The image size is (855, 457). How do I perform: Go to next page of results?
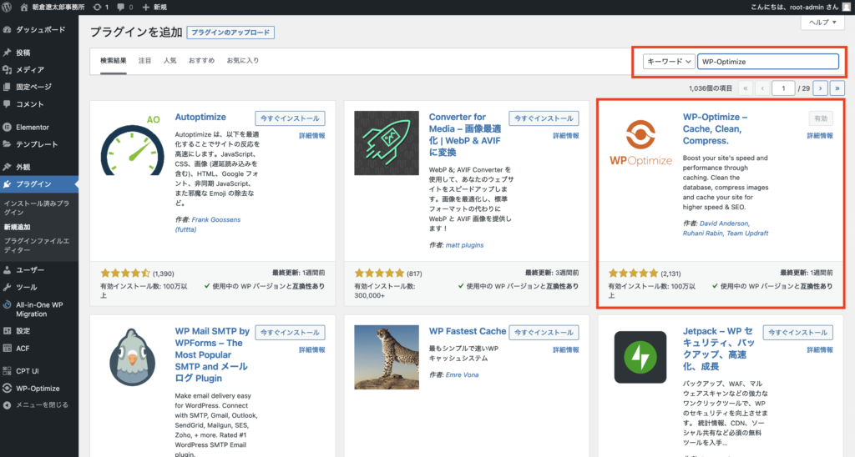(820, 88)
